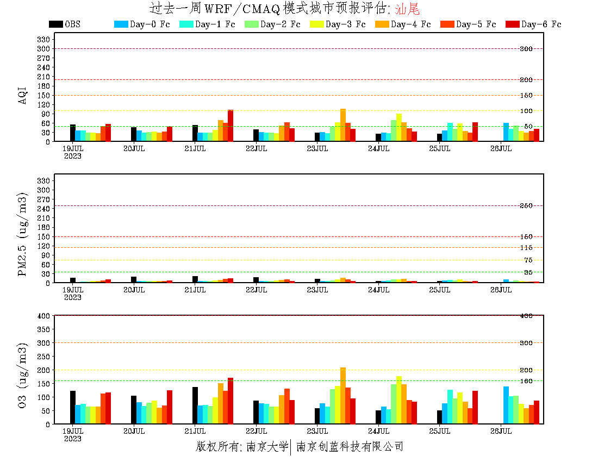
Task: Click the 24JUL date label under AQI chart
Action: [x=378, y=148]
